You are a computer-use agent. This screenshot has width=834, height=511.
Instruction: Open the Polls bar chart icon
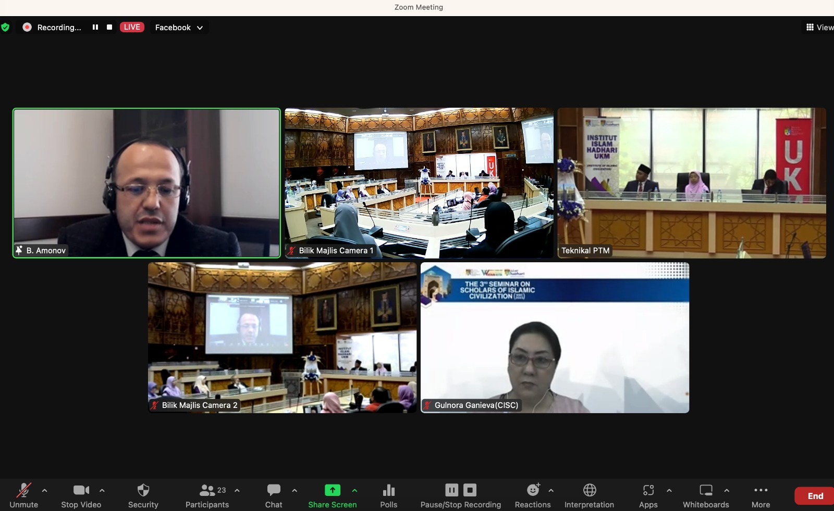click(x=388, y=495)
